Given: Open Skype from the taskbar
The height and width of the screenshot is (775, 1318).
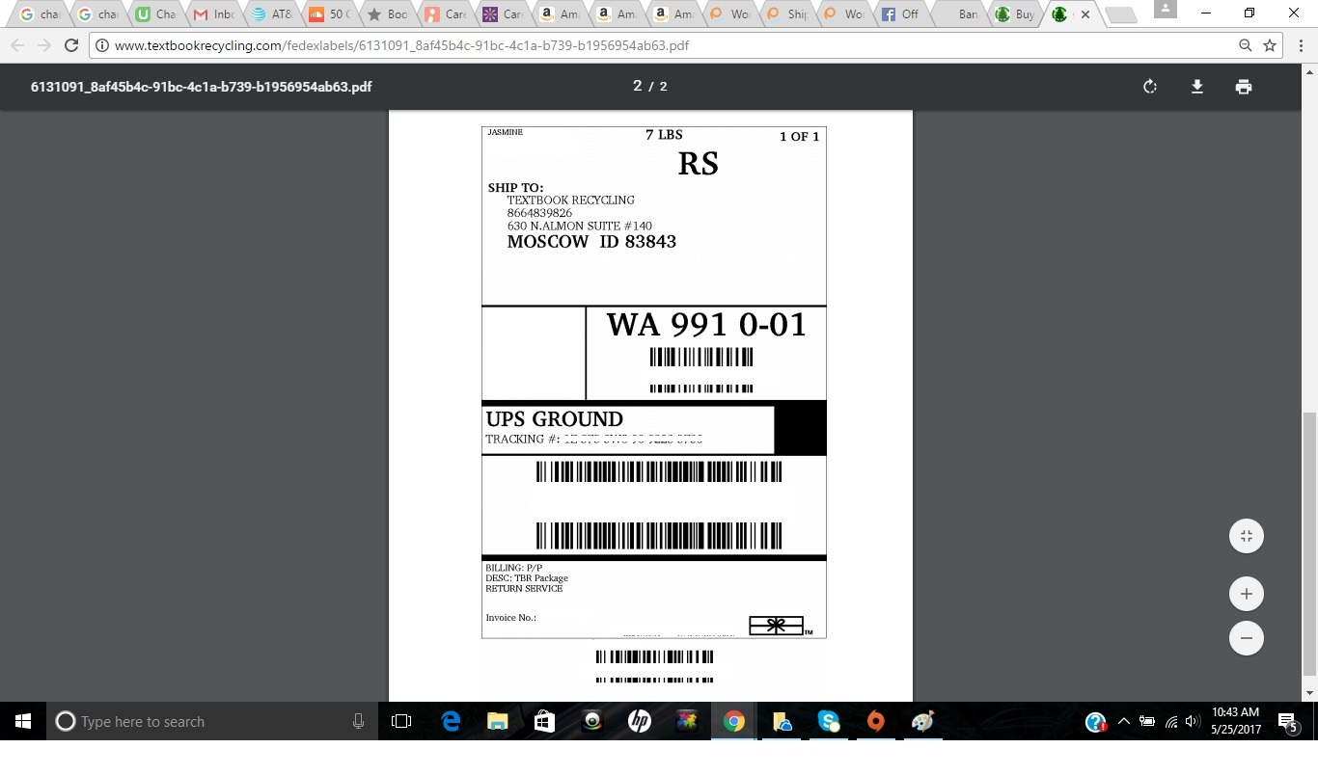Looking at the screenshot, I should [x=829, y=721].
